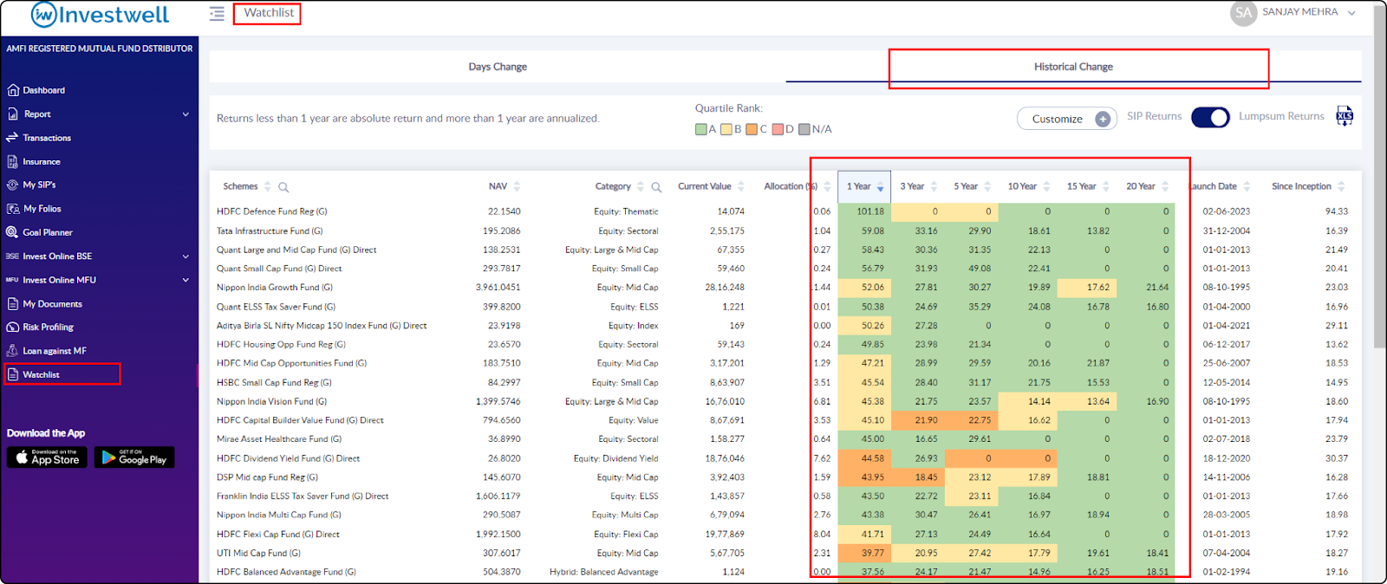The image size is (1387, 584).
Task: Sort by the 1 Year column header
Action: [865, 186]
